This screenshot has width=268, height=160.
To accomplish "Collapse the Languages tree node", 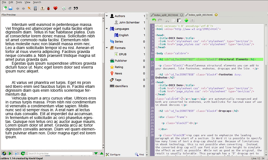I will (107, 29).
